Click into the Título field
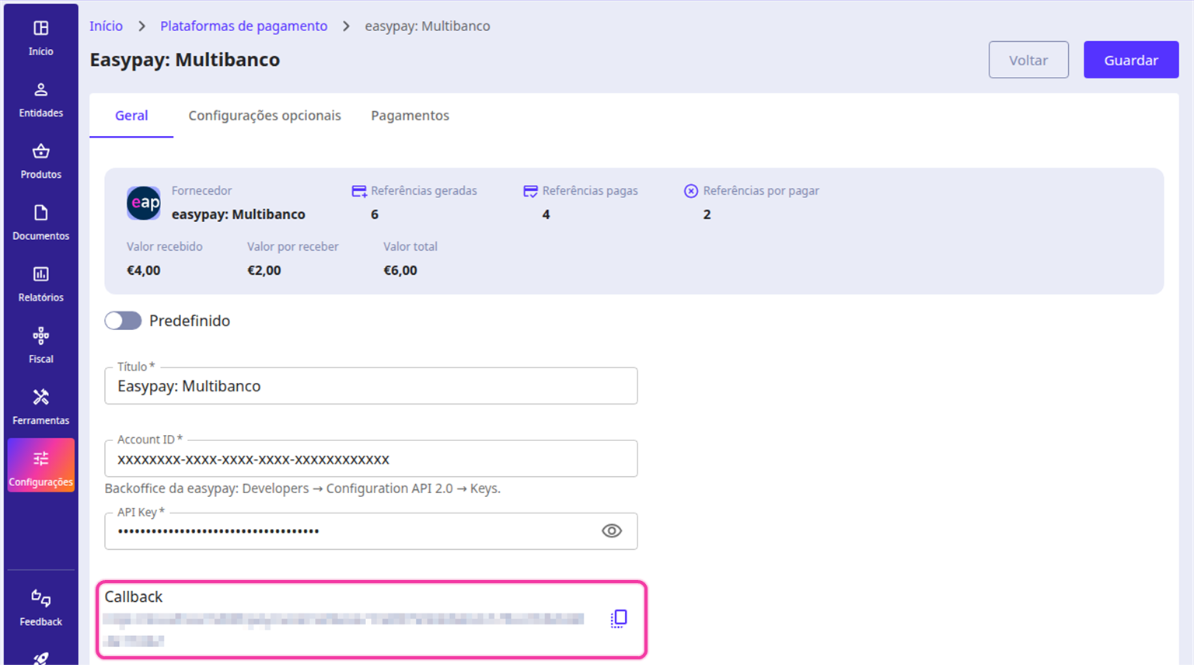 [371, 386]
